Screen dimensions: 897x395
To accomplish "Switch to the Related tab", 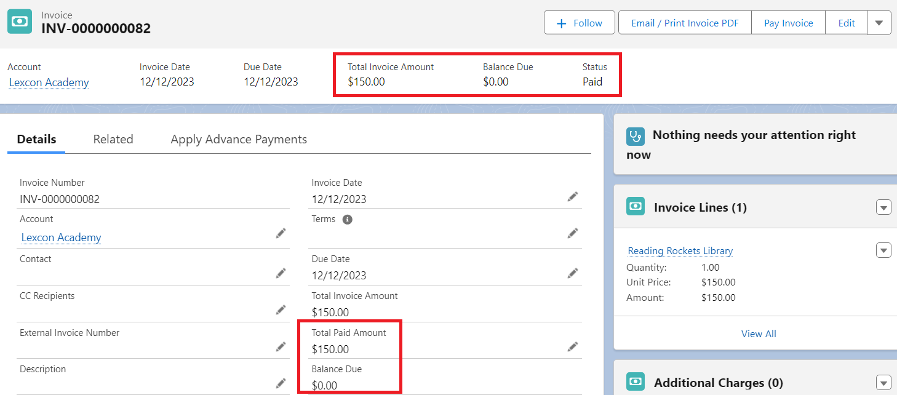I will [x=113, y=140].
